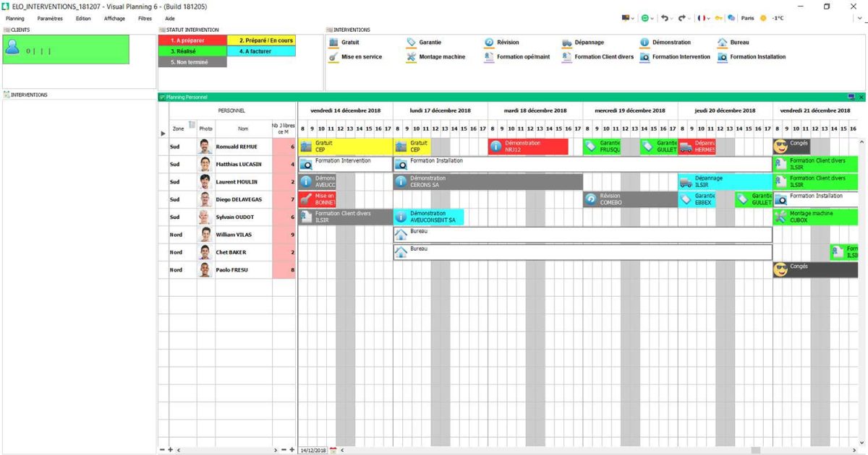Open the Affichage menu
The image size is (868, 455).
[116, 18]
